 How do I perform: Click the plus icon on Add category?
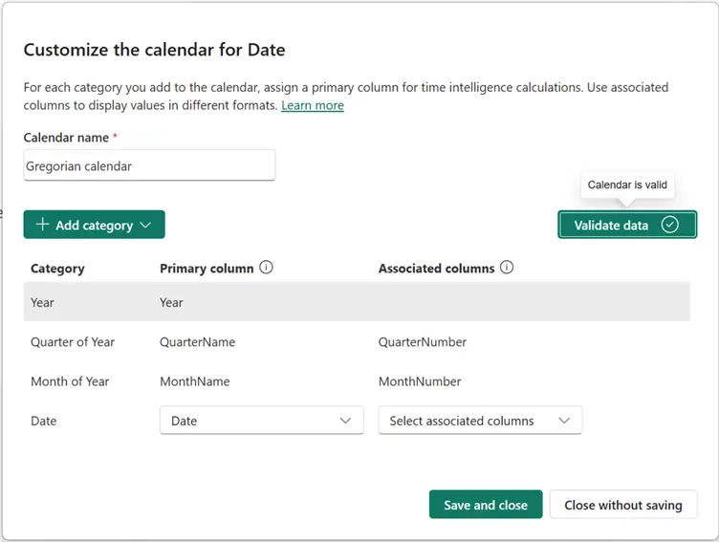42,225
